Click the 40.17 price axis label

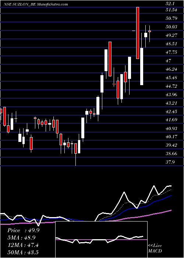171,137
